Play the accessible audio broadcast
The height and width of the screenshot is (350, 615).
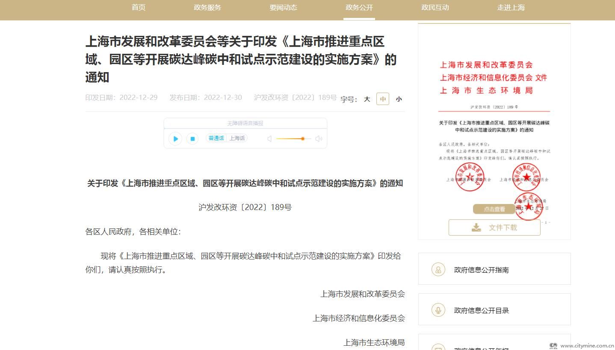pos(175,139)
